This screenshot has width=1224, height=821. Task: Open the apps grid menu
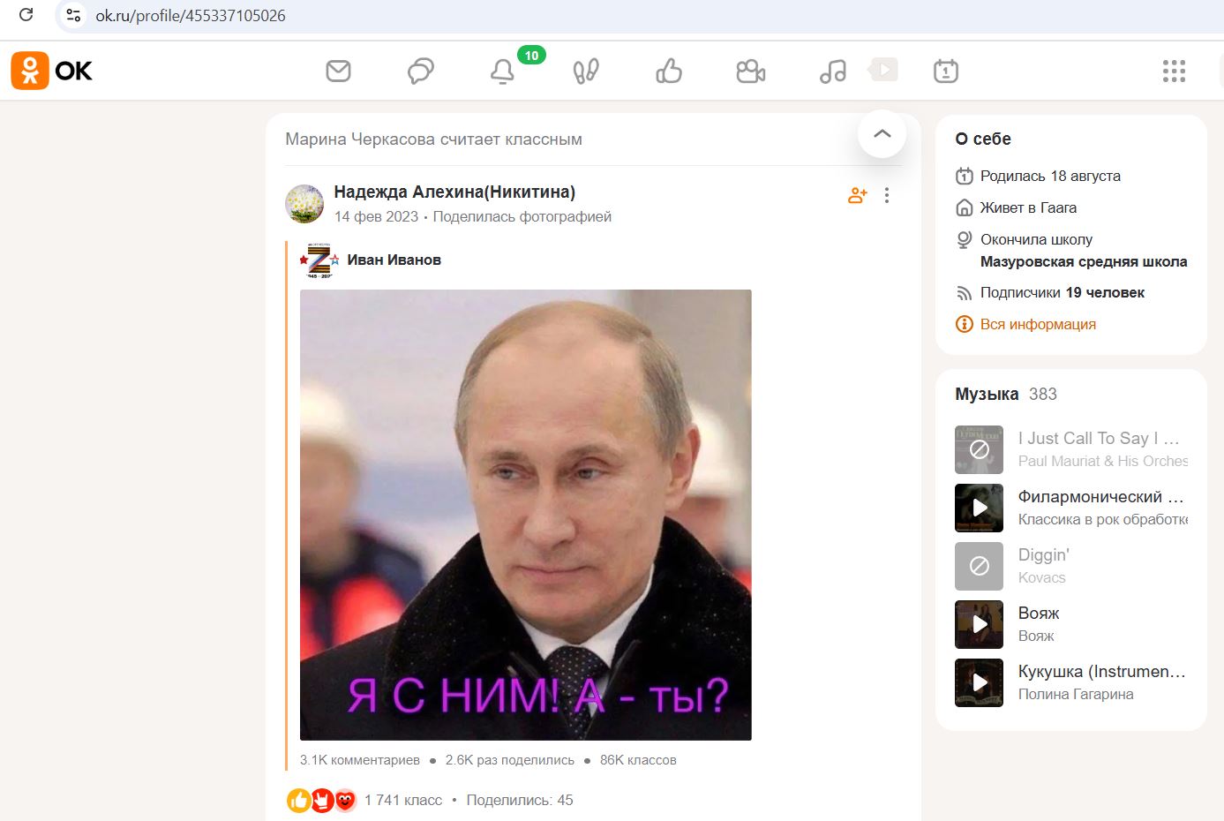pos(1174,71)
